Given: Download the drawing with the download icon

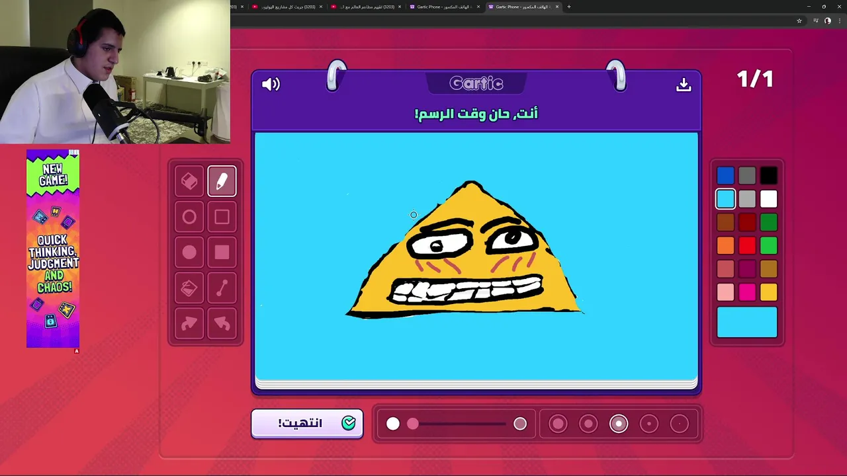Looking at the screenshot, I should pos(684,85).
